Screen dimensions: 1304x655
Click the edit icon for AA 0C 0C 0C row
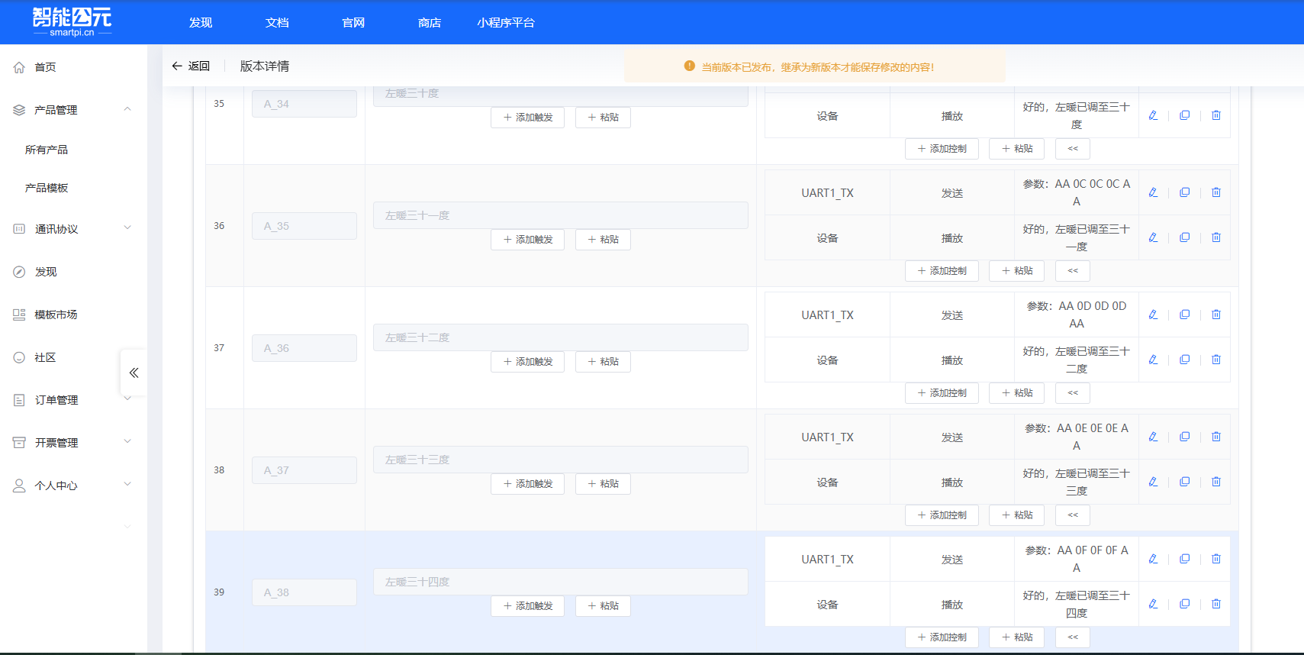1153,192
